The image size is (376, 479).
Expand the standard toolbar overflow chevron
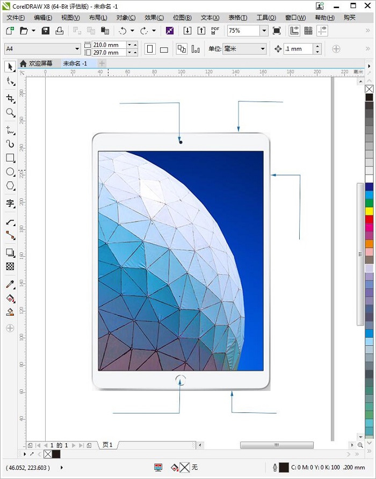coord(368,31)
